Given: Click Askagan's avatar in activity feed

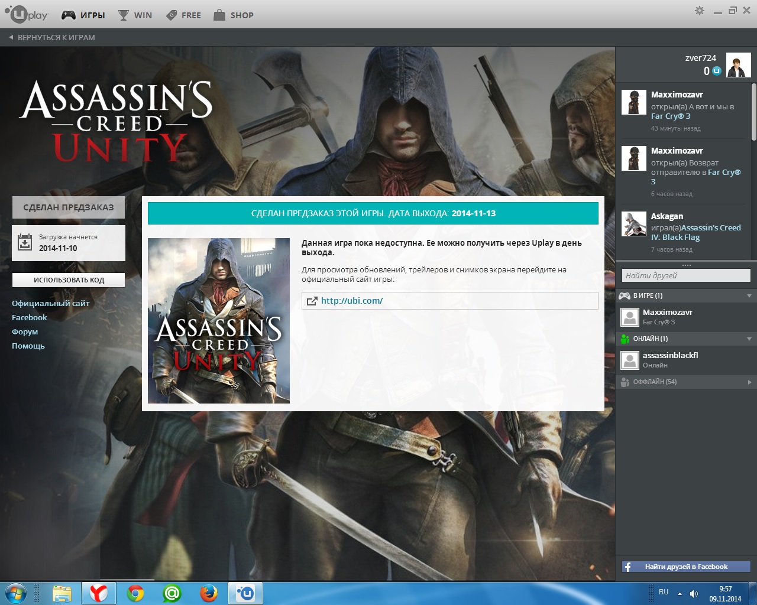Looking at the screenshot, I should (x=633, y=223).
